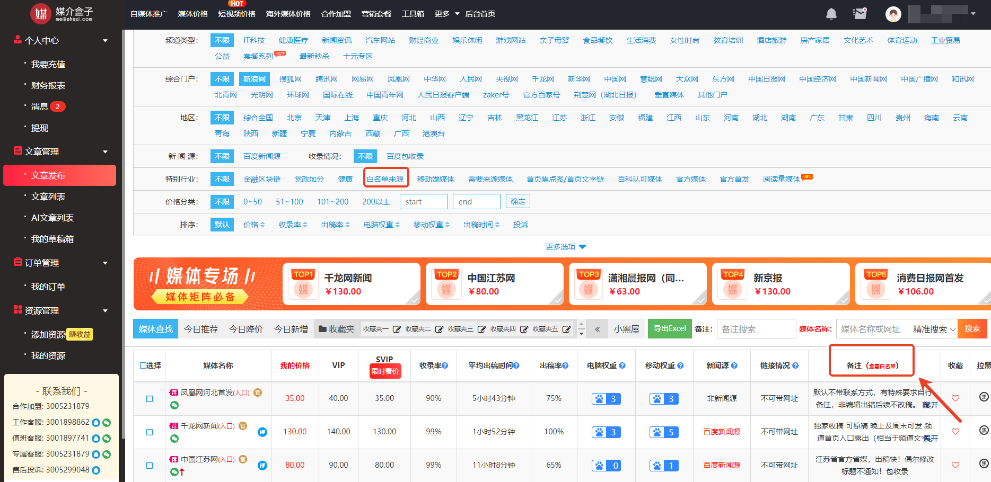This screenshot has height=482, width=991.
Task: Switch to 媒体查找 tab
Action: (x=156, y=329)
